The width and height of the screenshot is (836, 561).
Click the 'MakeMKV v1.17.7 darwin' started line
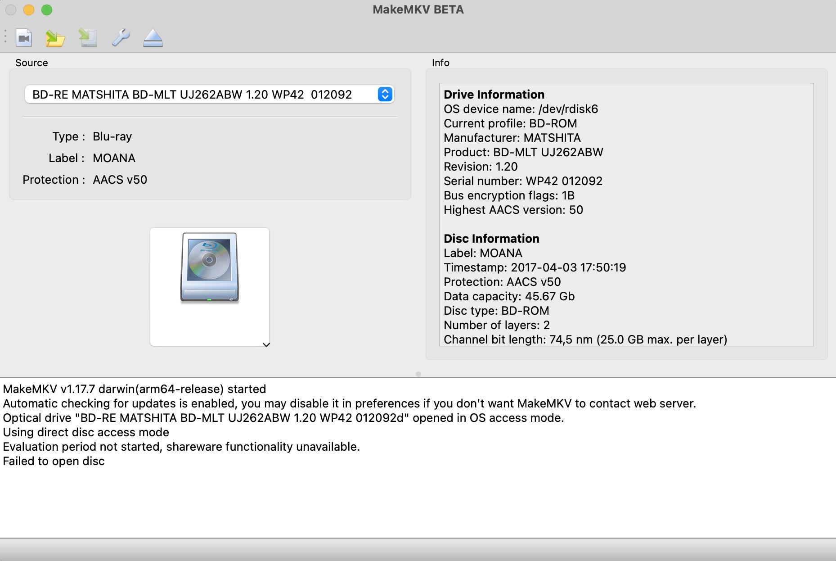click(135, 389)
